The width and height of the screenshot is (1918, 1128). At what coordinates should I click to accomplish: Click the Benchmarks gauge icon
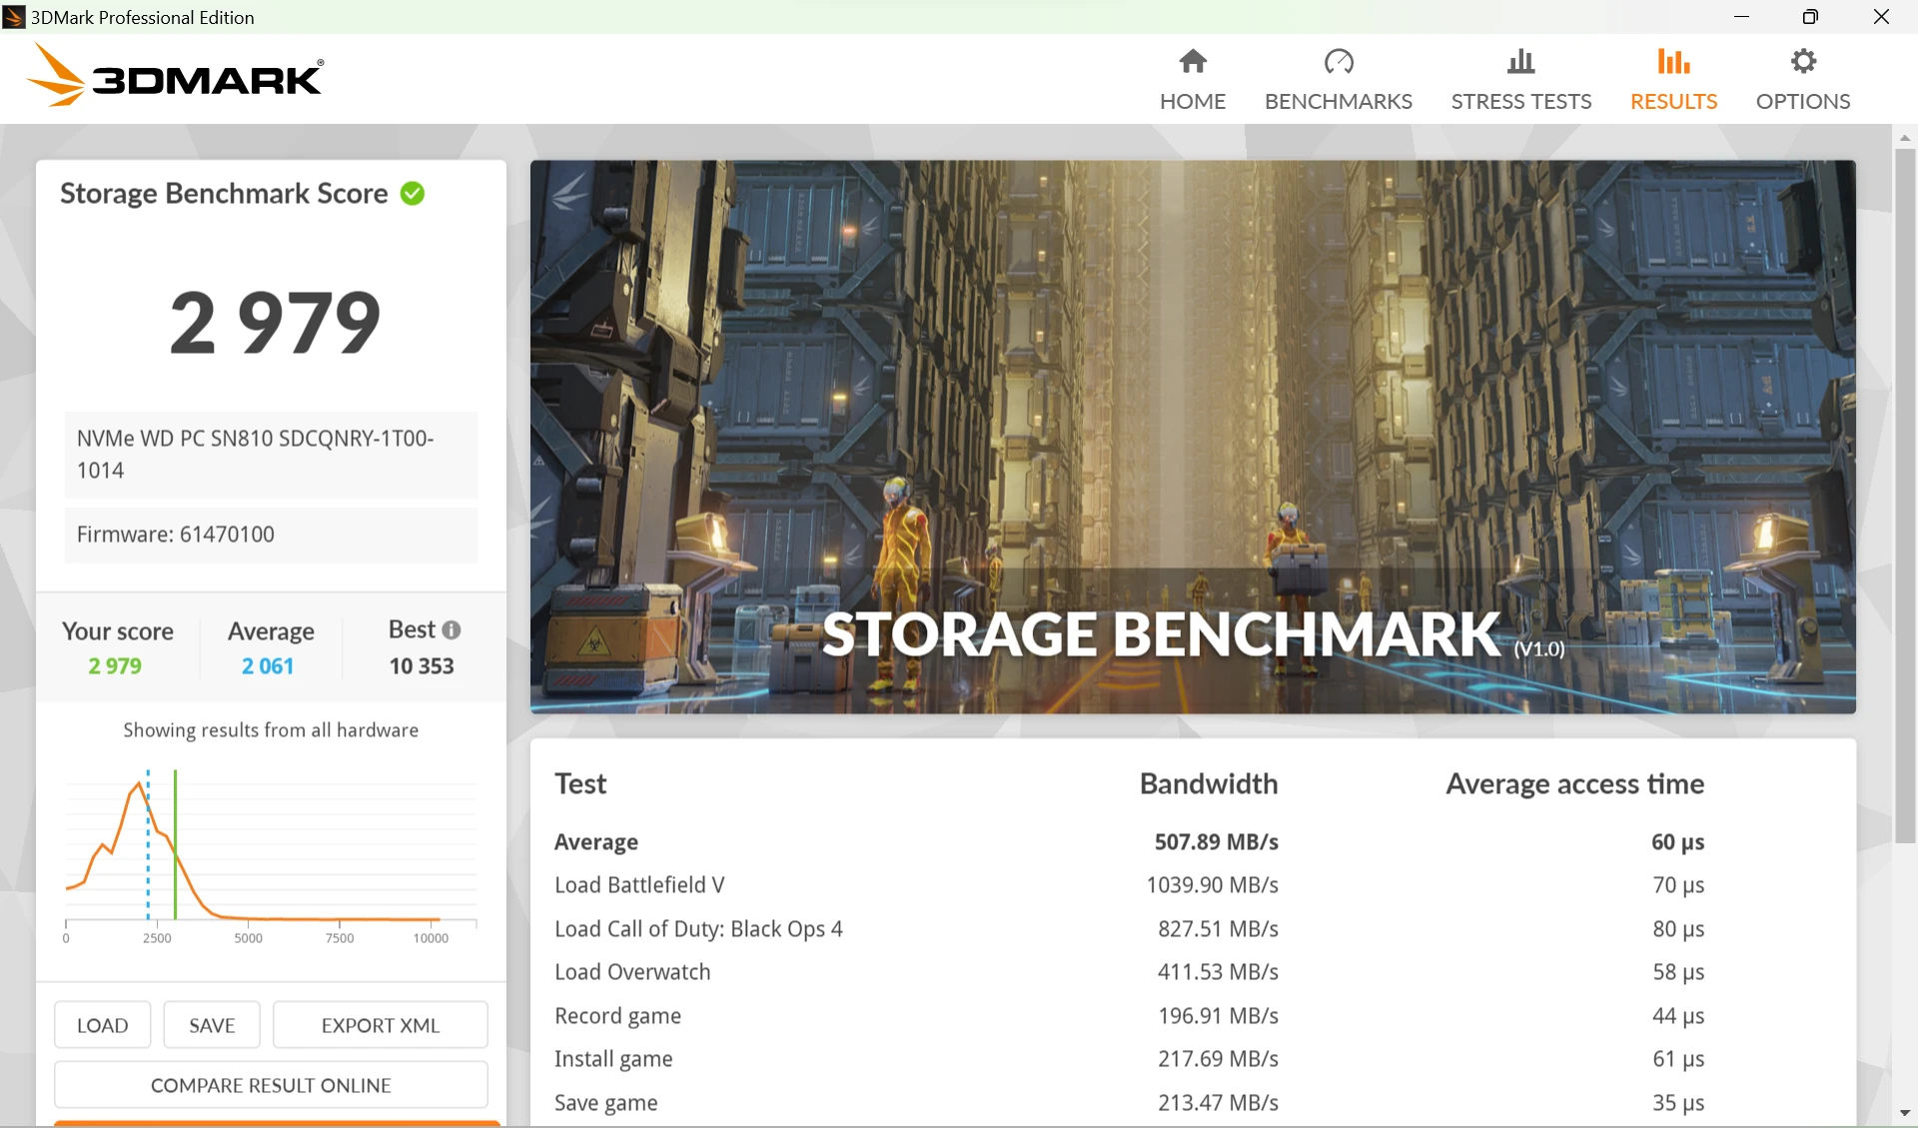point(1339,62)
